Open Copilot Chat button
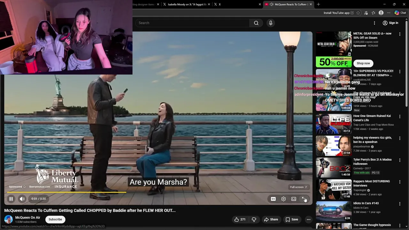This screenshot has height=230, width=409. tap(400, 13)
